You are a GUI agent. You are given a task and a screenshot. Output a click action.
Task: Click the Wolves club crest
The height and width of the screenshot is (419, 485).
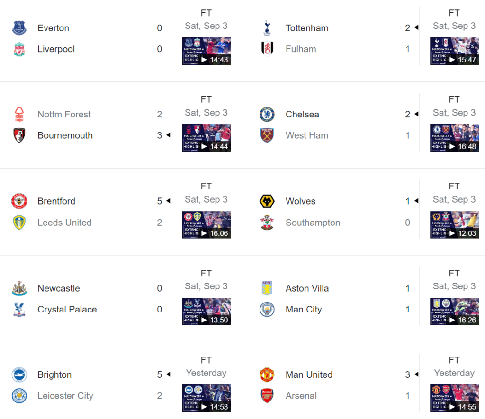(x=267, y=201)
